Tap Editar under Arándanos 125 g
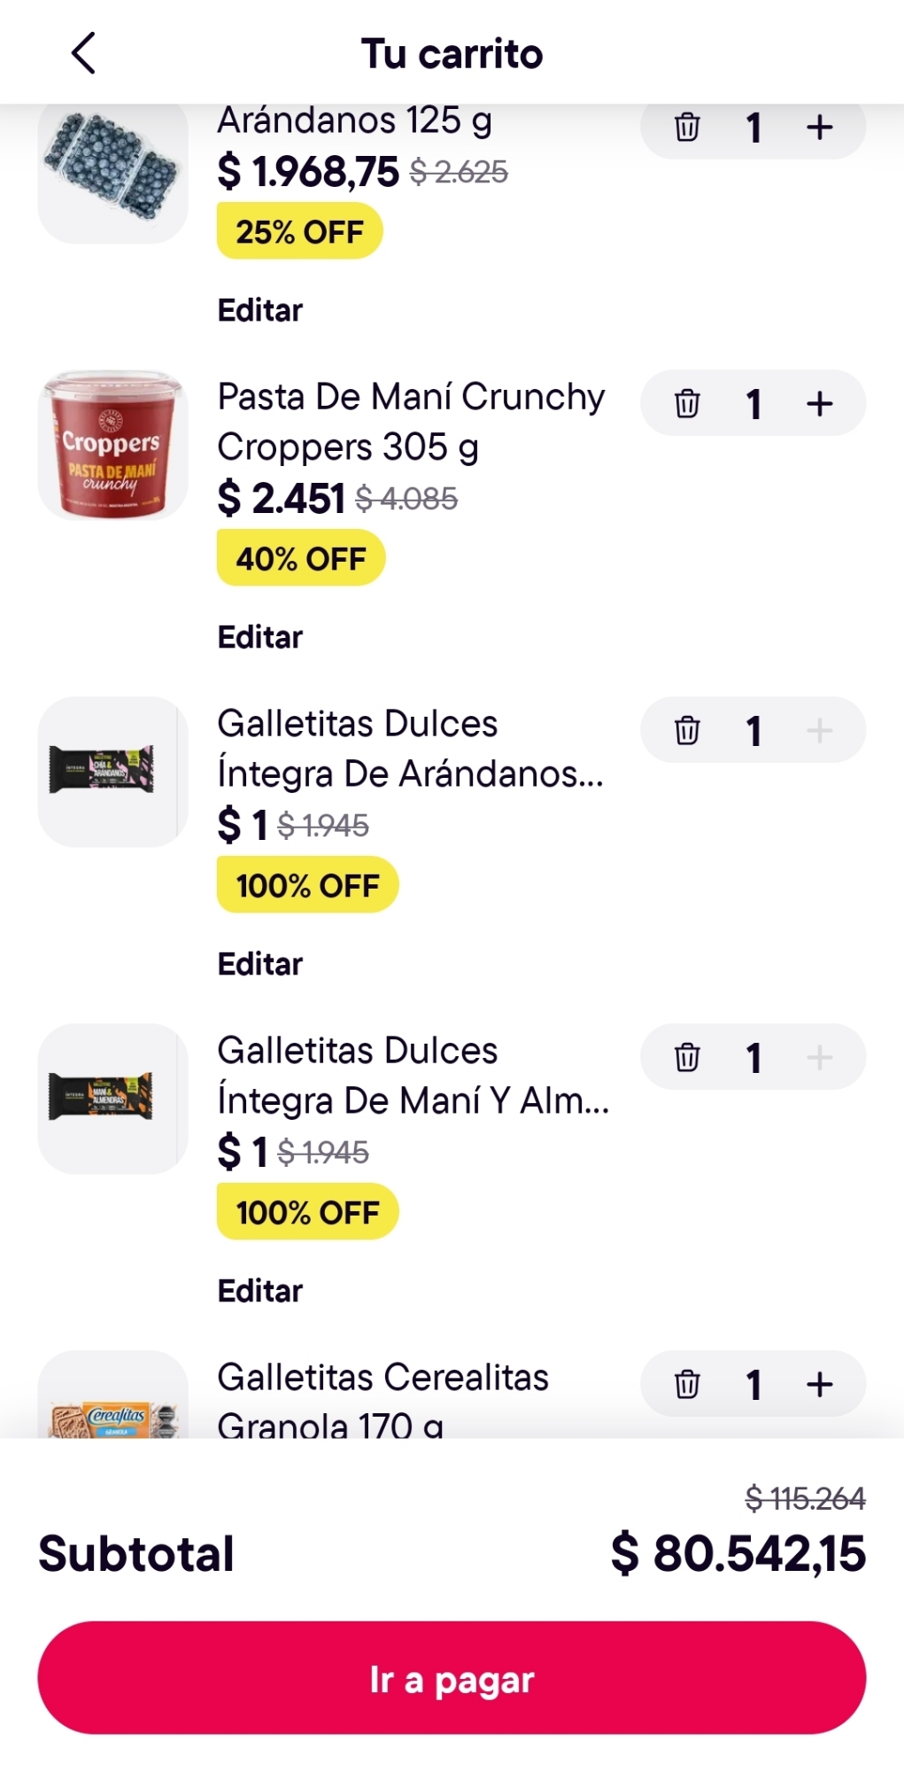Viewport: 904px width, 1772px height. [260, 311]
